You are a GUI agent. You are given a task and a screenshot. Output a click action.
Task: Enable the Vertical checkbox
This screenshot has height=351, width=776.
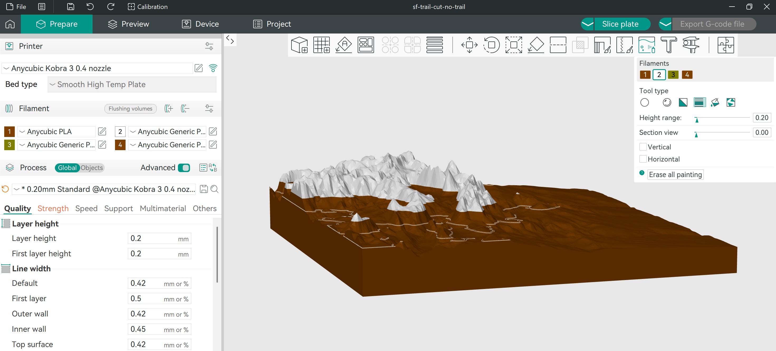(x=643, y=147)
